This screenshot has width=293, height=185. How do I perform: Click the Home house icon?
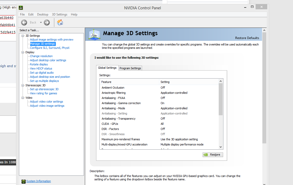(x=60, y=22)
